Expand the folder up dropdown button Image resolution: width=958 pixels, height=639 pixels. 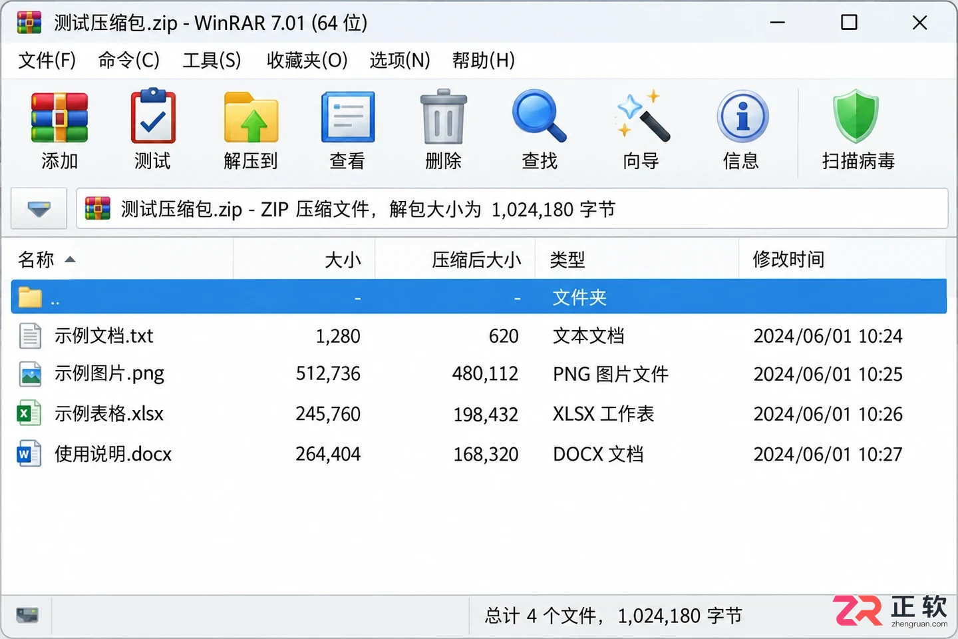click(x=39, y=209)
